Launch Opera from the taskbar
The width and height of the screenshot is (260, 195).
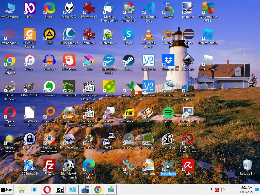(47, 189)
